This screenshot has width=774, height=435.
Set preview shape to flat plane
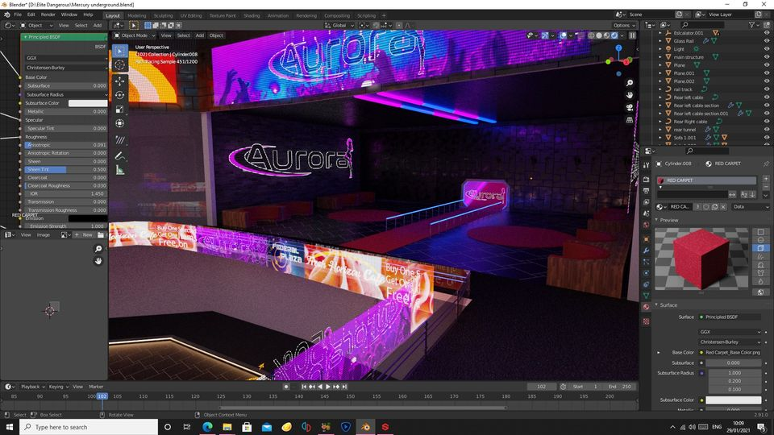pyautogui.click(x=760, y=231)
